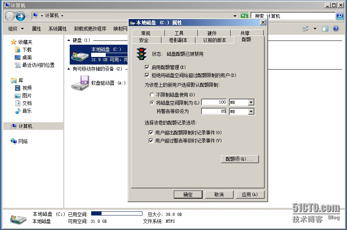Switch to the 工具 tab

[x=180, y=32]
